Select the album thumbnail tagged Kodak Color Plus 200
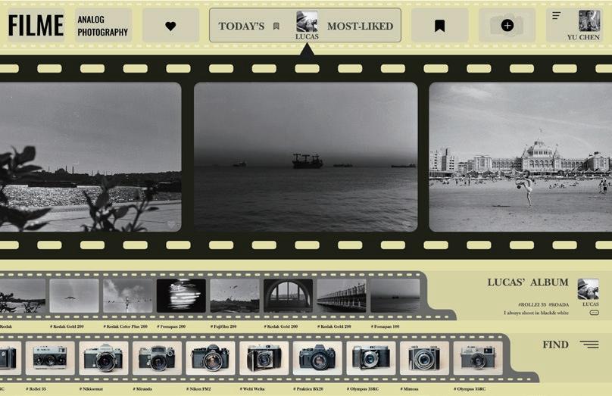 (x=128, y=295)
